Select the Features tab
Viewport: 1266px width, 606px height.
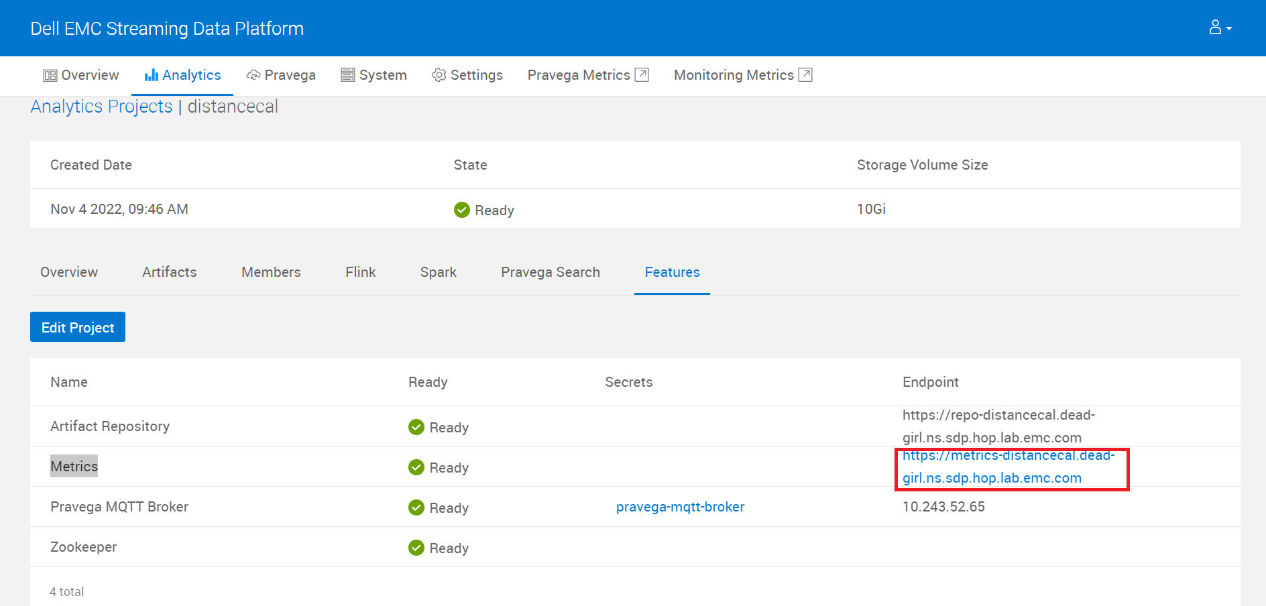coord(672,272)
